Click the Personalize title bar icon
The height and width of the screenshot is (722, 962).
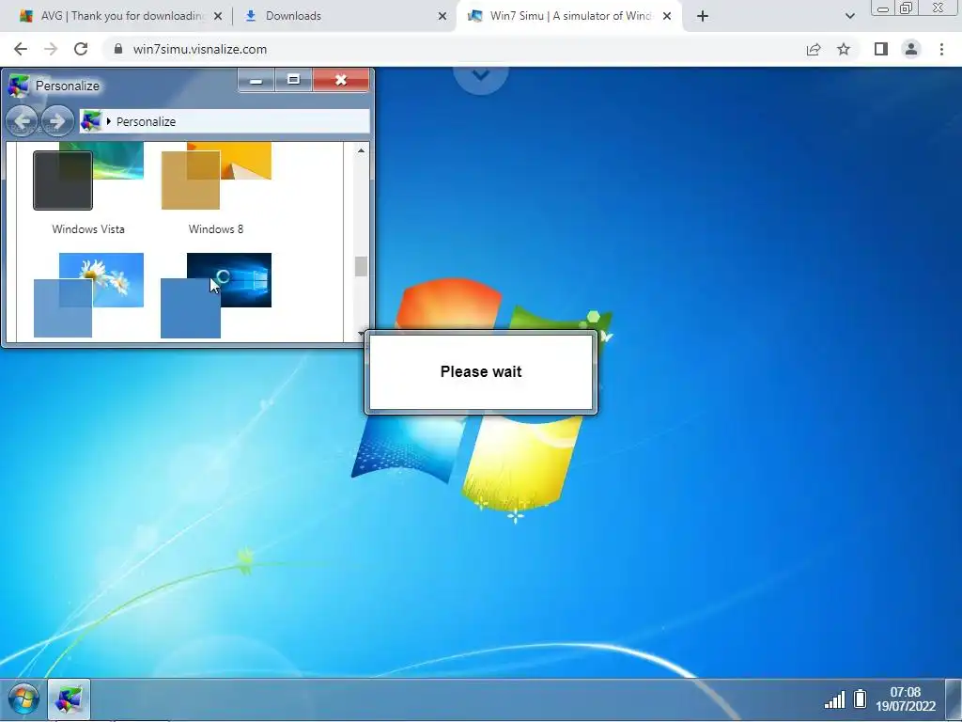19,86
